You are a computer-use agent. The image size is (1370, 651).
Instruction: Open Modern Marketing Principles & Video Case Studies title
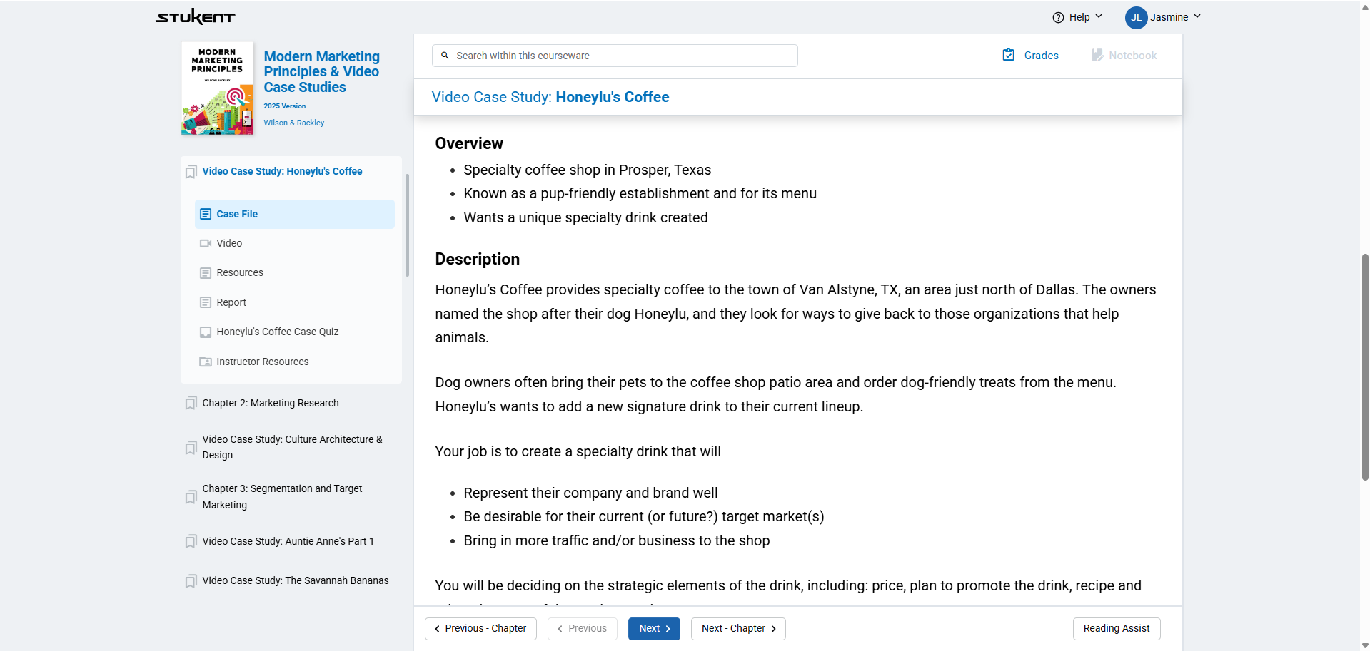(x=321, y=71)
